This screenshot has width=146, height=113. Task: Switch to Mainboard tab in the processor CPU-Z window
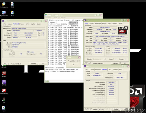98,24
